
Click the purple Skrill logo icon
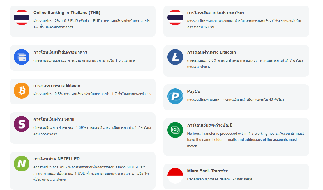(22, 124)
